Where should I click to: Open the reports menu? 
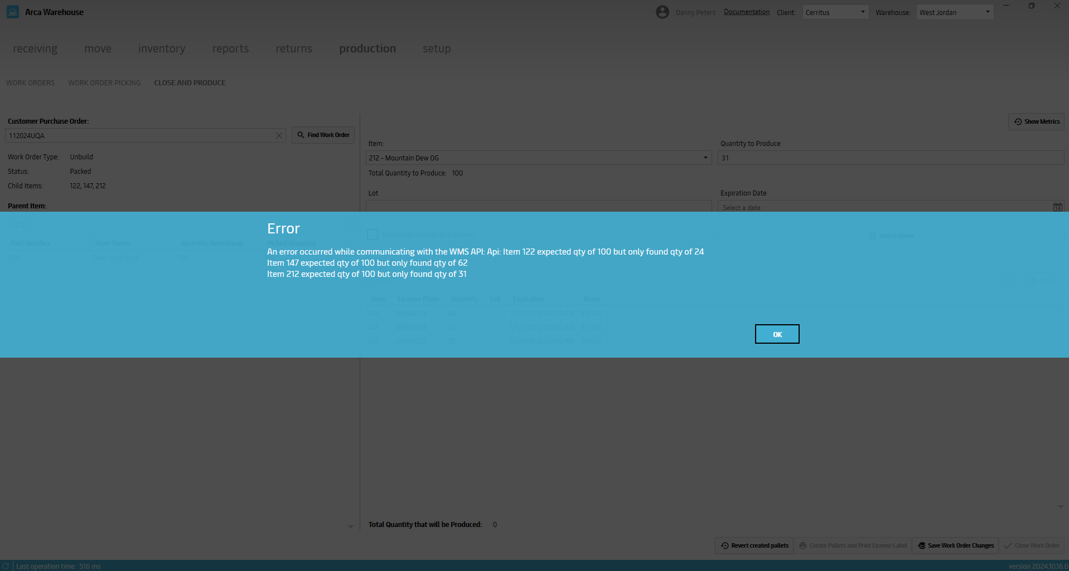tap(230, 49)
